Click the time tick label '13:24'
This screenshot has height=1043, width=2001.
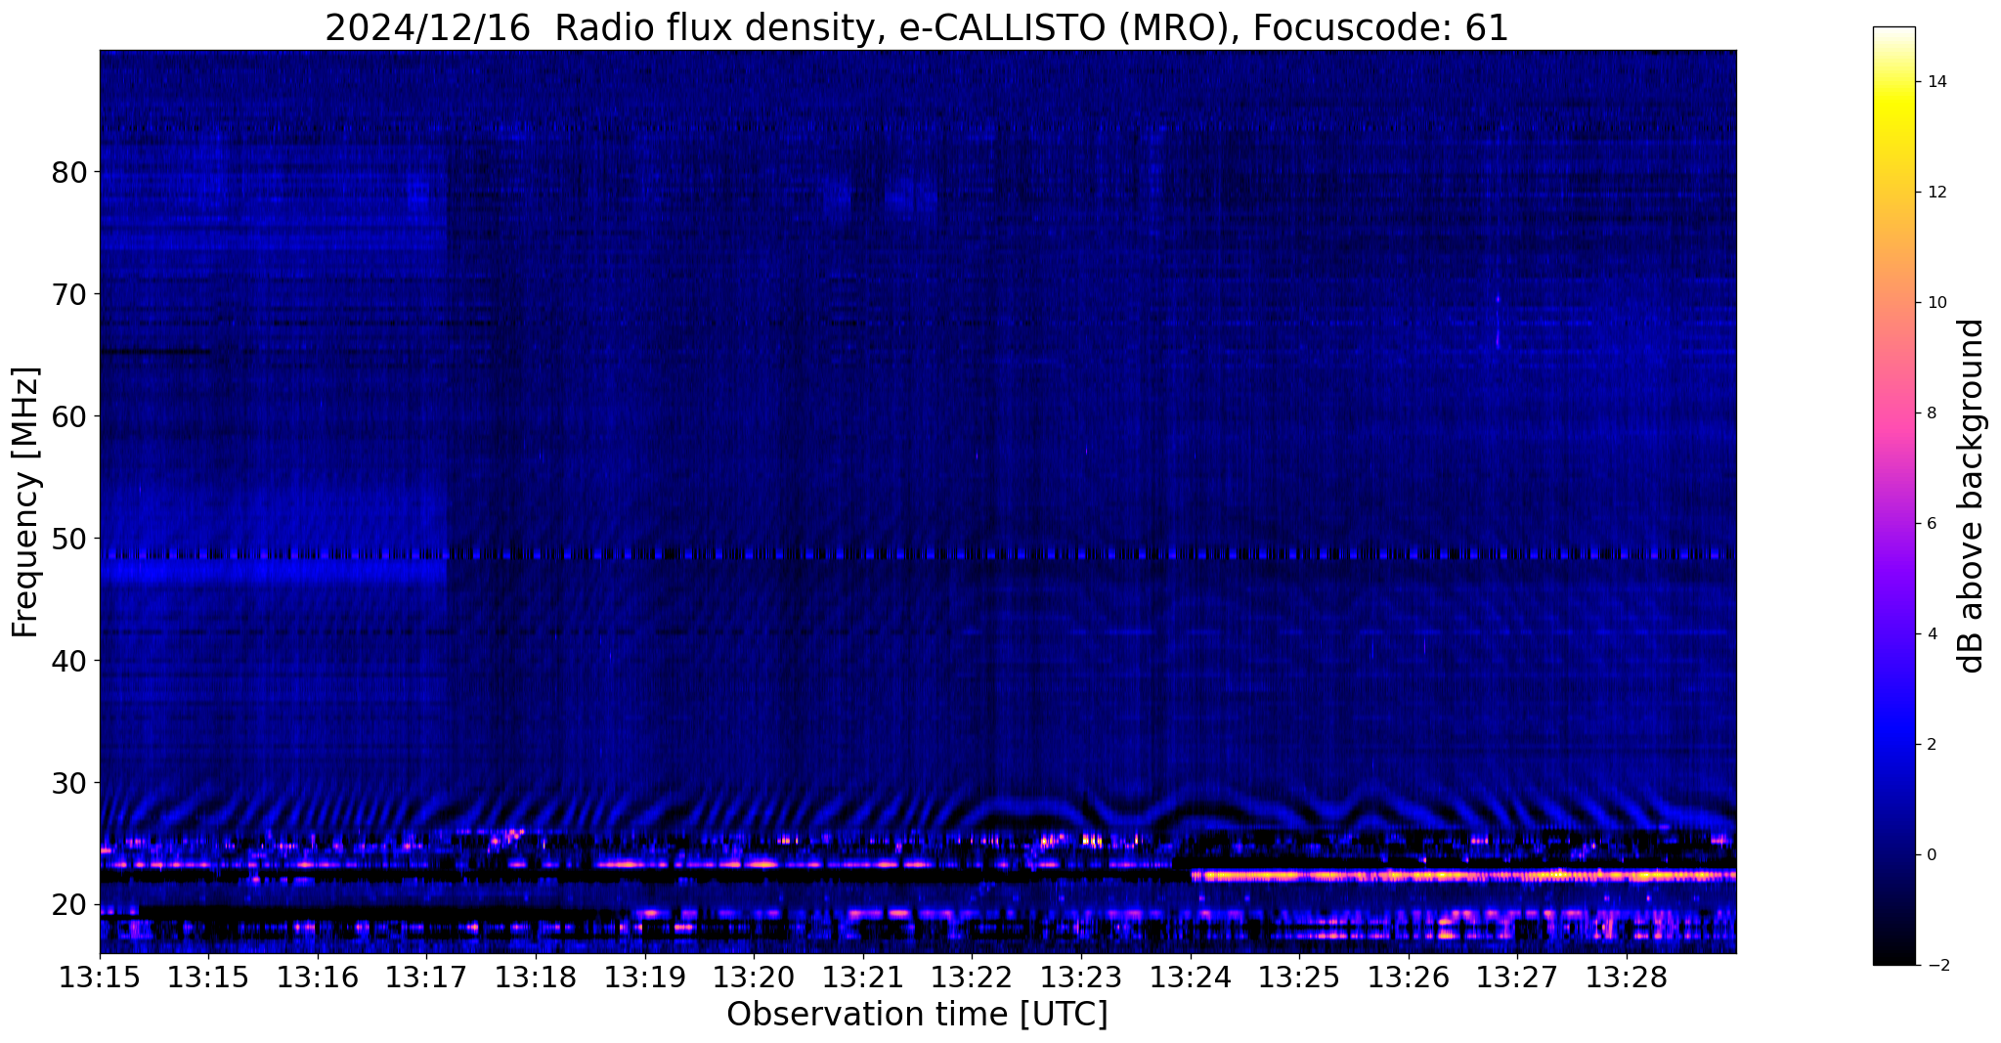pos(1190,977)
